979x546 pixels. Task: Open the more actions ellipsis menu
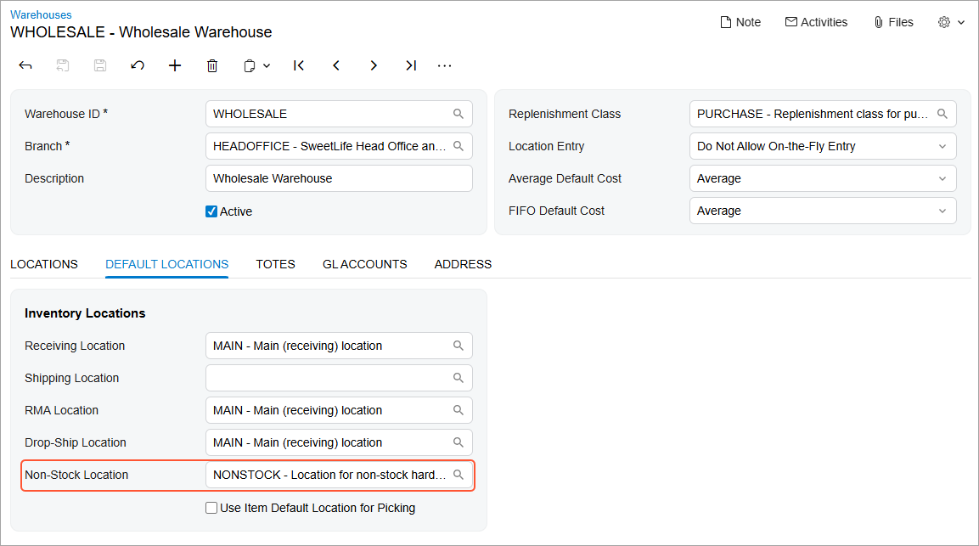(x=444, y=65)
